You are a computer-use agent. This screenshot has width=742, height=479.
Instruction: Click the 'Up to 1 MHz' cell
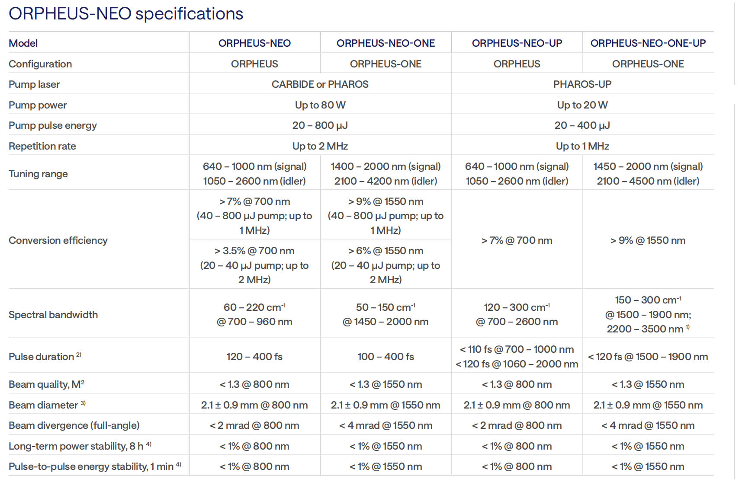(582, 146)
